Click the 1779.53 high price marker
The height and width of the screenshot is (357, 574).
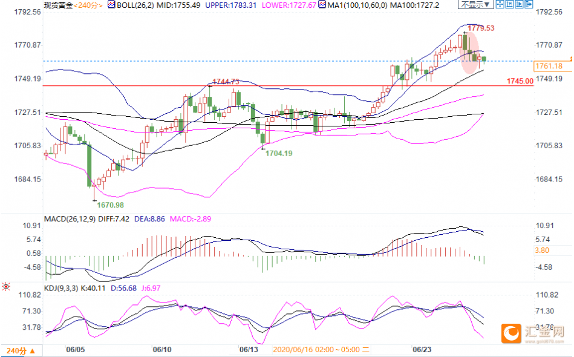[x=481, y=28]
